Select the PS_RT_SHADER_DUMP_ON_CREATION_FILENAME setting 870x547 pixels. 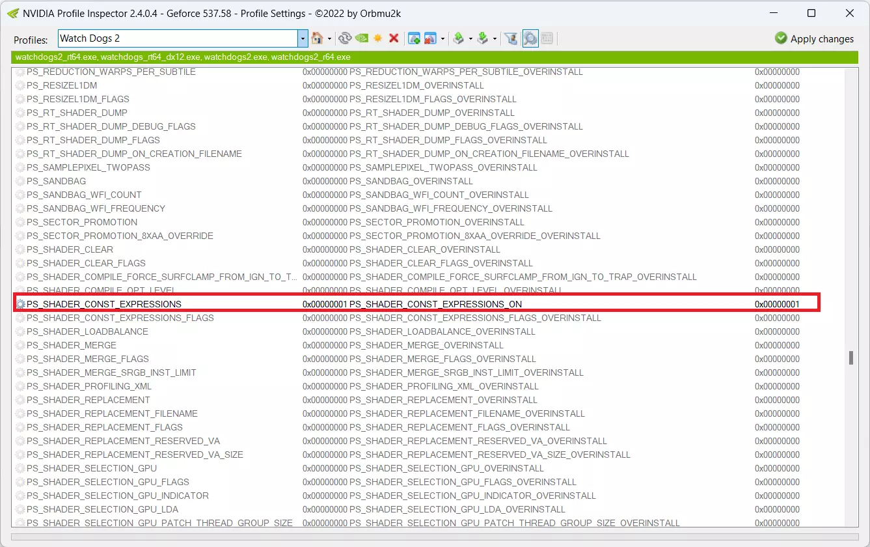point(134,154)
